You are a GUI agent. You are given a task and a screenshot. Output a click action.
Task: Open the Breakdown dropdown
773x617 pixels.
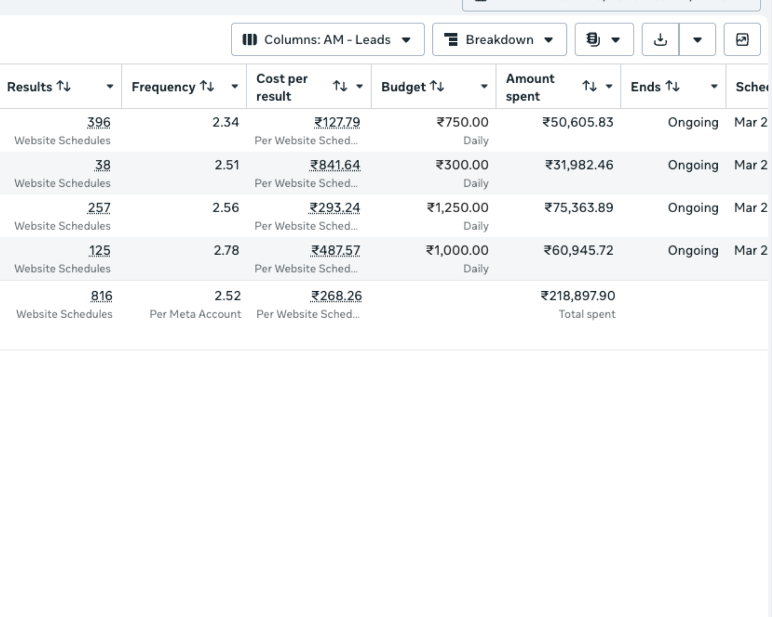coord(499,39)
